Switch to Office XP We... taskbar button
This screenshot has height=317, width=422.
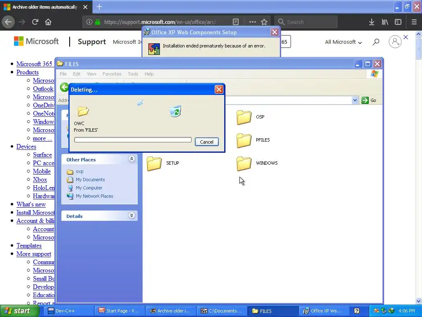[324, 311]
